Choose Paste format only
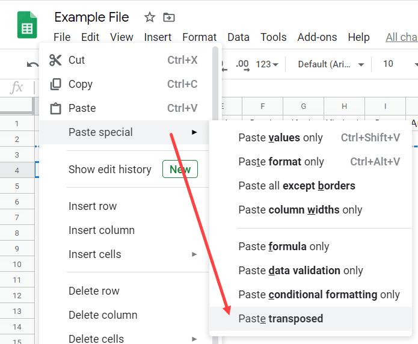Screen dimensions: 418x344 [310, 162]
